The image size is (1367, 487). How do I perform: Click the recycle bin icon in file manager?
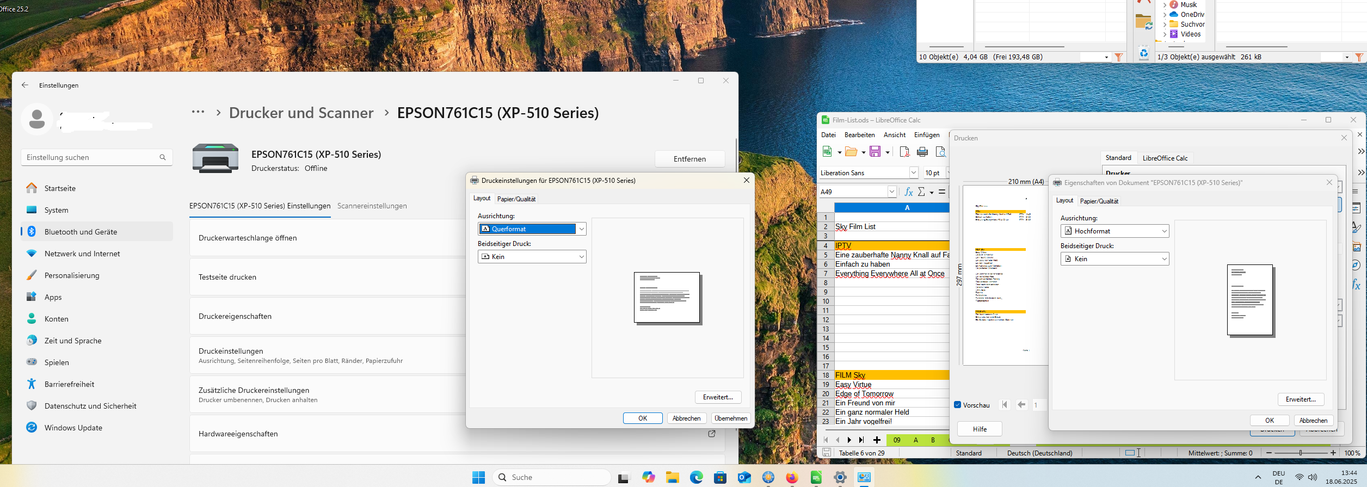coord(1144,53)
